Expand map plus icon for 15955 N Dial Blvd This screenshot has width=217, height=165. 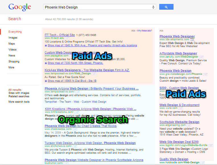click(46, 81)
